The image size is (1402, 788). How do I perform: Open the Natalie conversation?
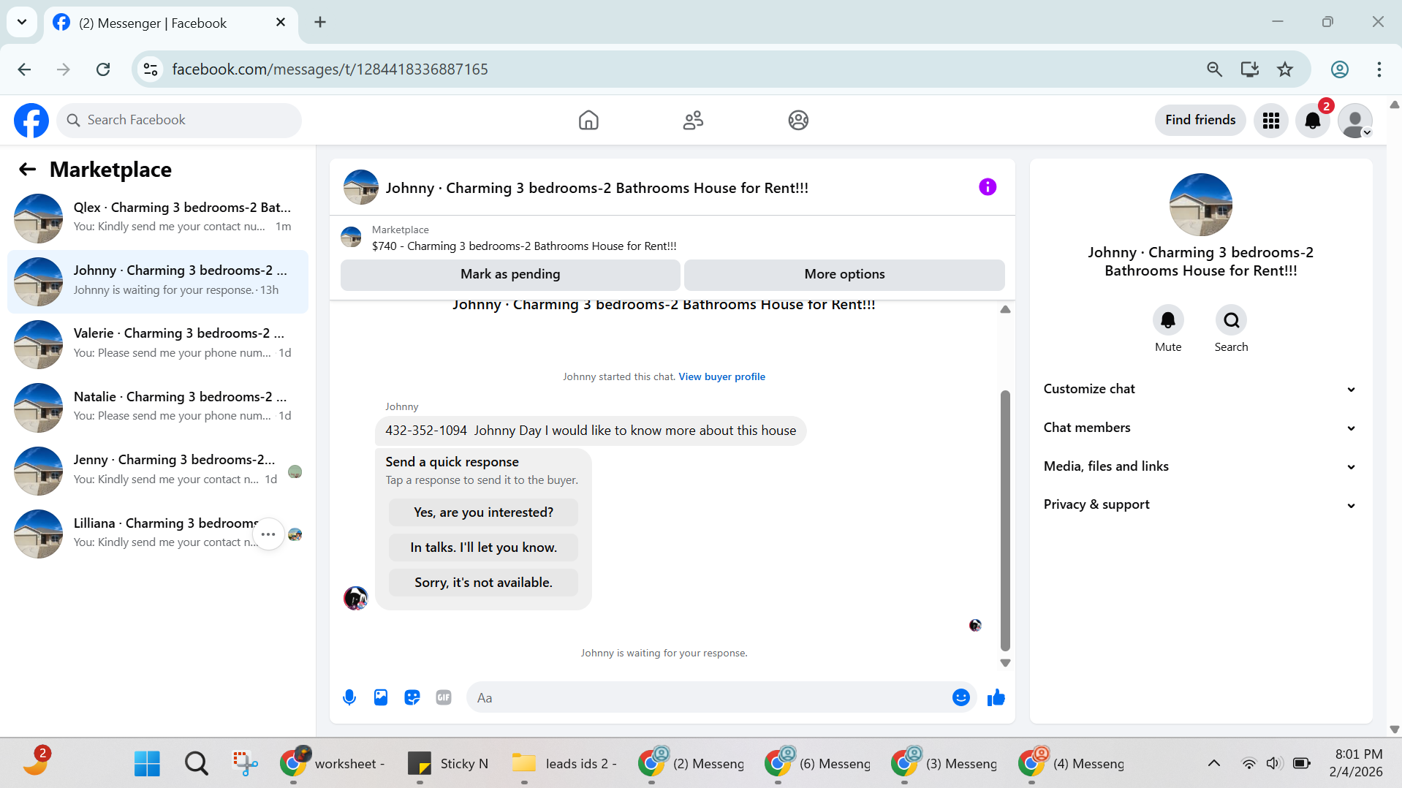click(158, 408)
